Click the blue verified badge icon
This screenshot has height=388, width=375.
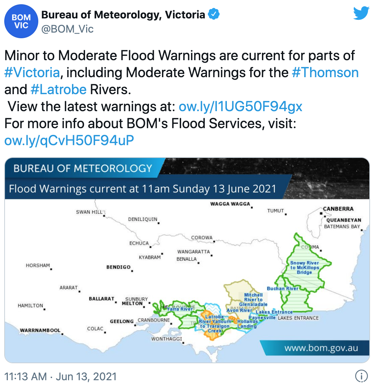point(214,15)
